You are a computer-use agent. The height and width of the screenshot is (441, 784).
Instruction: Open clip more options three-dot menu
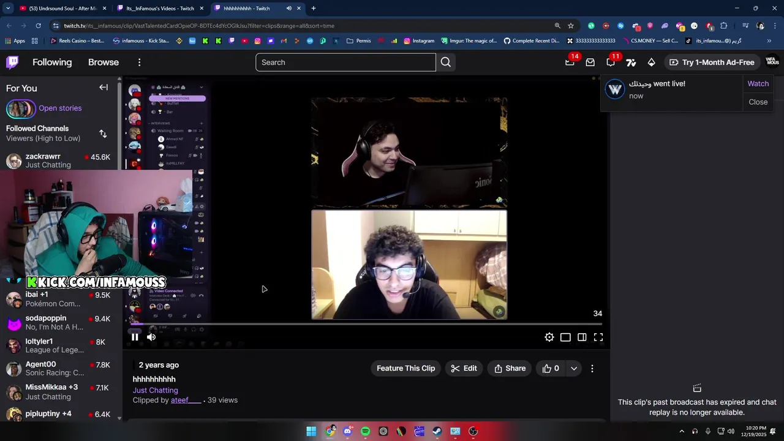click(592, 368)
